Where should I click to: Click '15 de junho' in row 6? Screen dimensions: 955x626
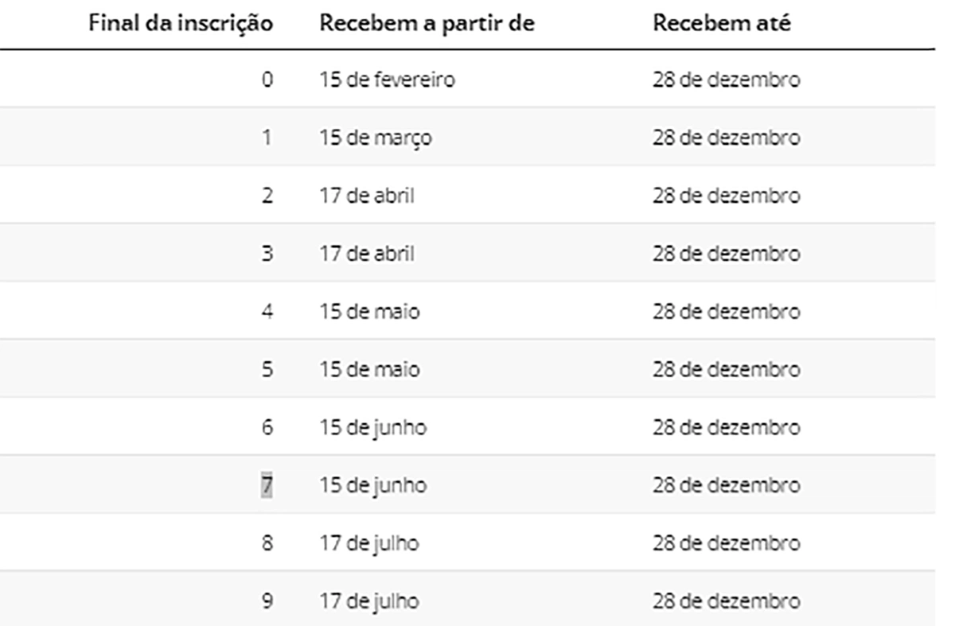(x=372, y=428)
